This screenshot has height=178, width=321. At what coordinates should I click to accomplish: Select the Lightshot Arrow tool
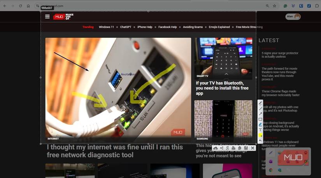260,114
